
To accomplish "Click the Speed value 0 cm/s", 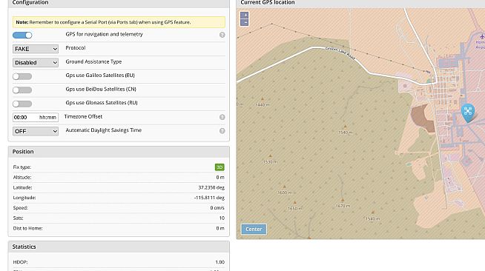I will (x=217, y=208).
